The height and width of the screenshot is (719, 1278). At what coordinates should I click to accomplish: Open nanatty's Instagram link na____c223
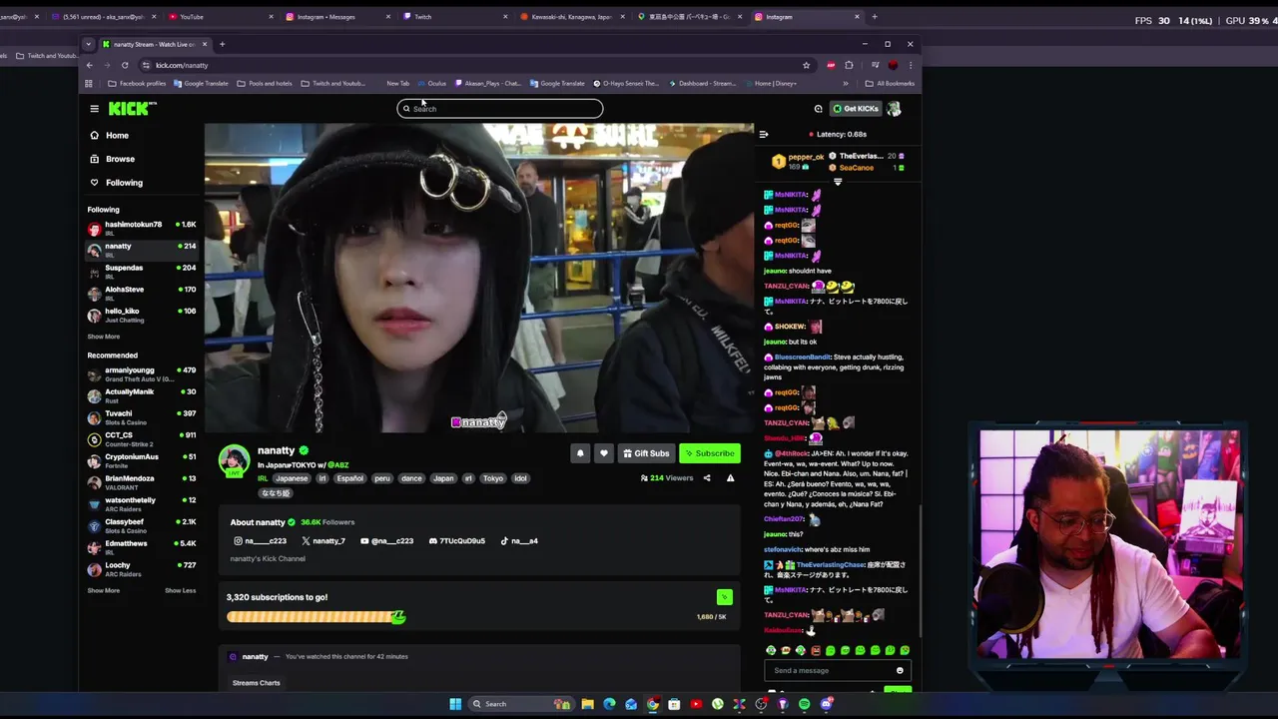click(x=261, y=541)
